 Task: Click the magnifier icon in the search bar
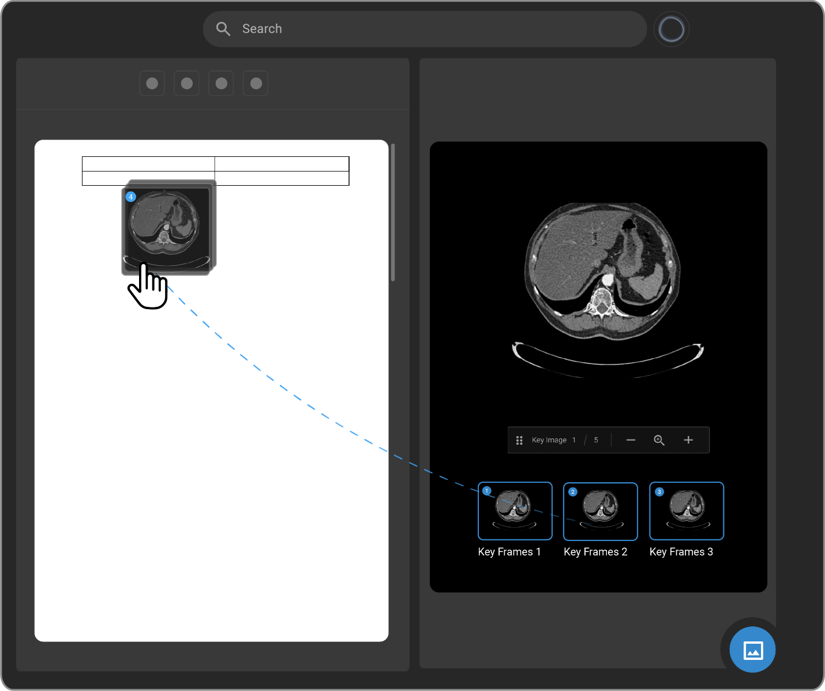coord(223,29)
